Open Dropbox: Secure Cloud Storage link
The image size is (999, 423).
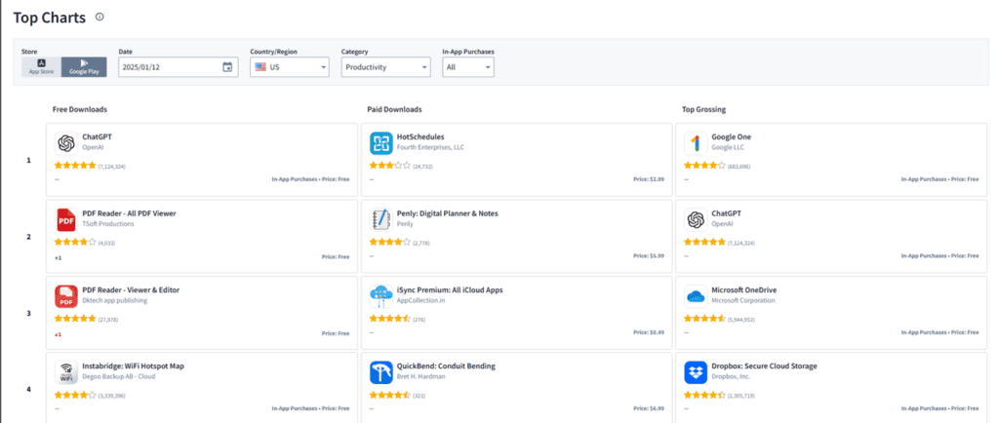tap(764, 365)
